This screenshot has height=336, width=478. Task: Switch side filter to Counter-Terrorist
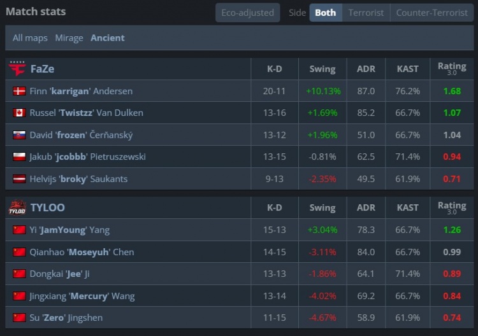point(431,13)
